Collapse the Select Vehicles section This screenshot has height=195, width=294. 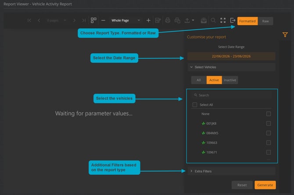[x=231, y=67]
